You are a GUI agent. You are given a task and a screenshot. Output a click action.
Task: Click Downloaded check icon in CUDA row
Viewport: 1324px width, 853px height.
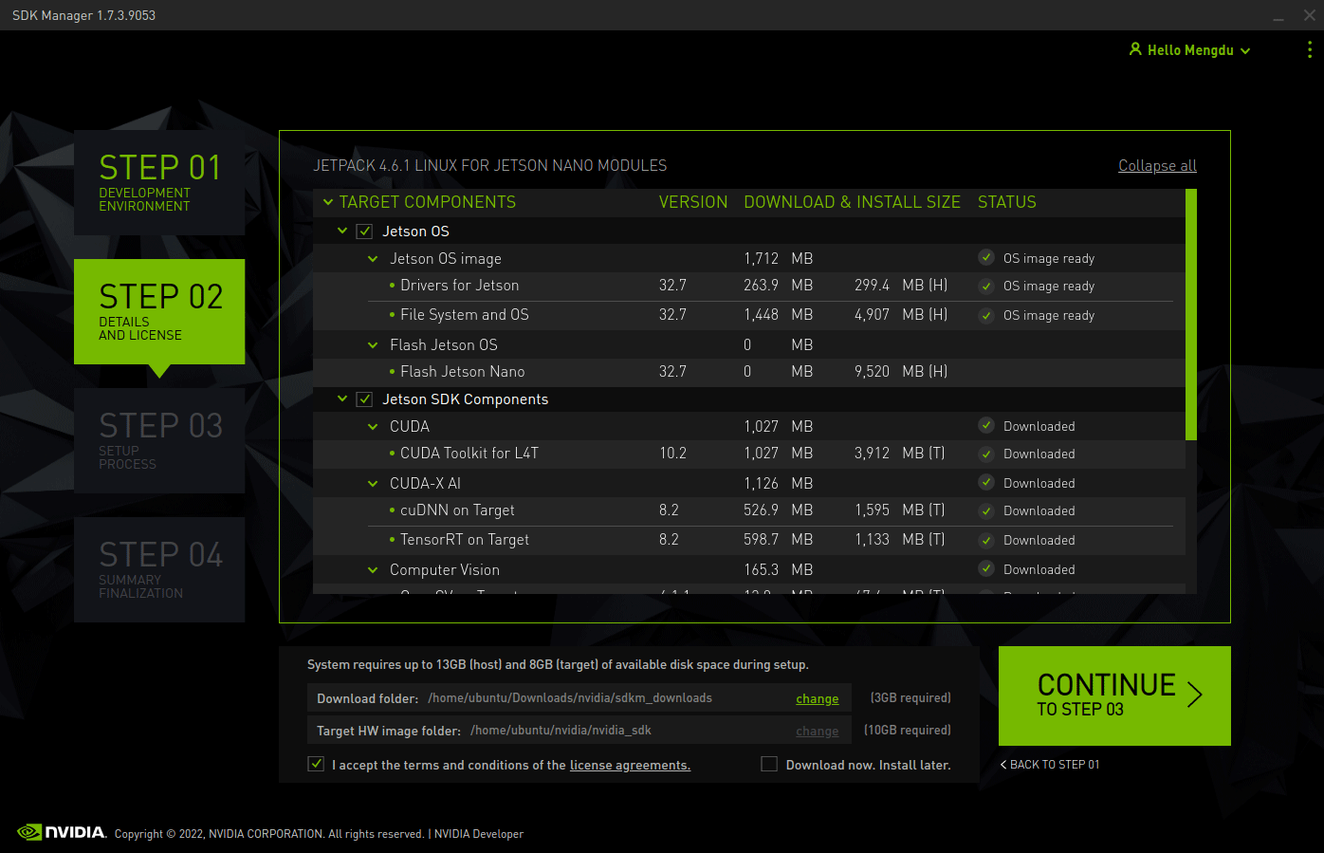click(986, 425)
